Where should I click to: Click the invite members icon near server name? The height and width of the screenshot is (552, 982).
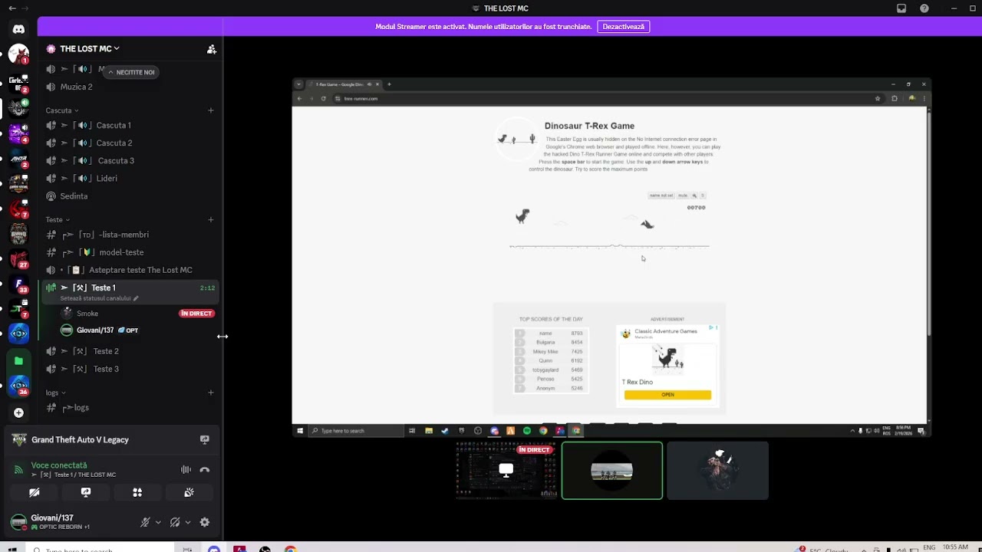[x=212, y=49]
